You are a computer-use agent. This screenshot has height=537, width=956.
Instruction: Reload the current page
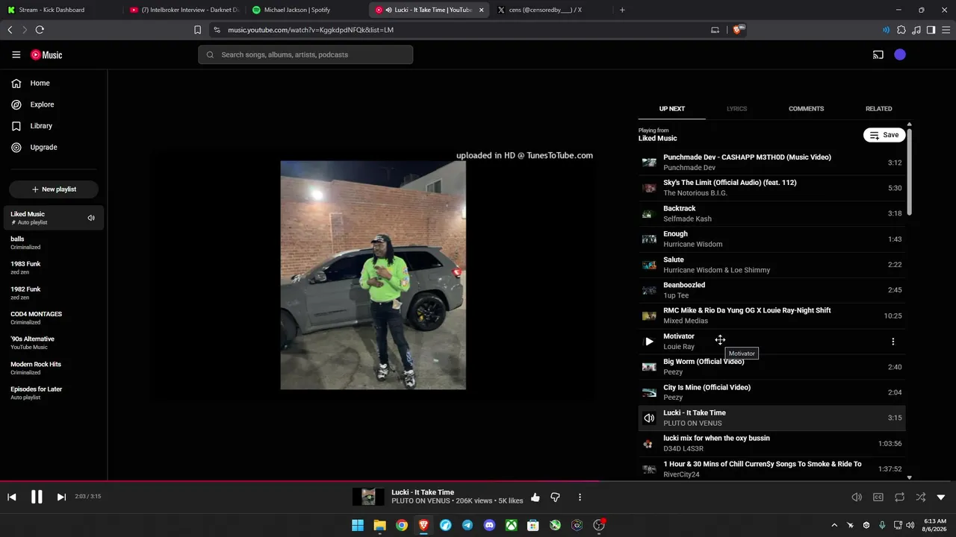40,30
